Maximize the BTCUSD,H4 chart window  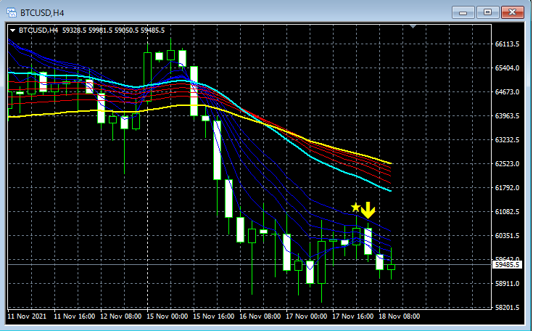tap(487, 12)
